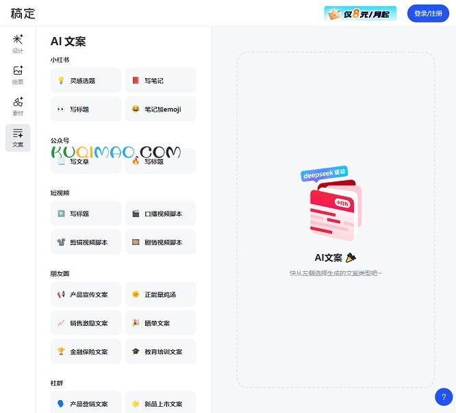Click the clapperboard icon on 口播视频脚本
Viewport: 456px width, 413px height.
136,214
